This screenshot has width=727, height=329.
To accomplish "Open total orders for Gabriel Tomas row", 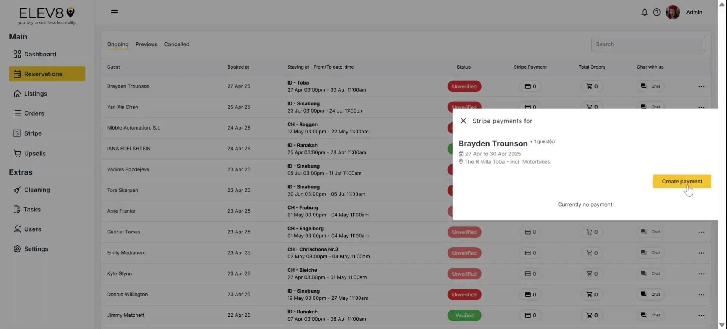I will click(x=592, y=232).
